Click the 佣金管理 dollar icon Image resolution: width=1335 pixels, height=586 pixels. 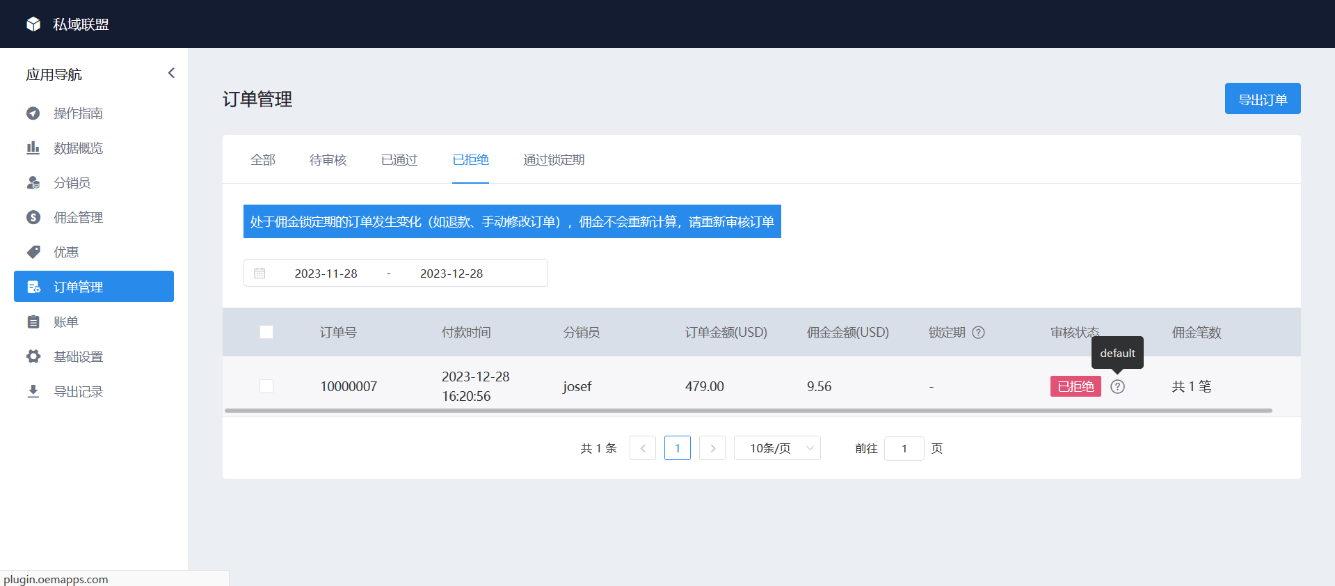(x=33, y=218)
